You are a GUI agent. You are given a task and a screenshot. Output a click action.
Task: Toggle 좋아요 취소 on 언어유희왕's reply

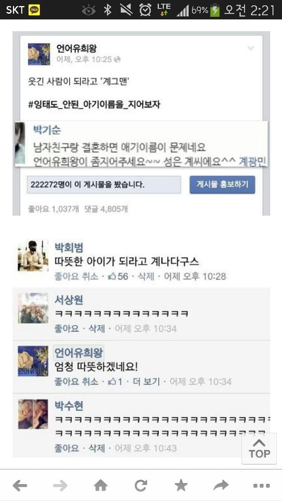(76, 381)
